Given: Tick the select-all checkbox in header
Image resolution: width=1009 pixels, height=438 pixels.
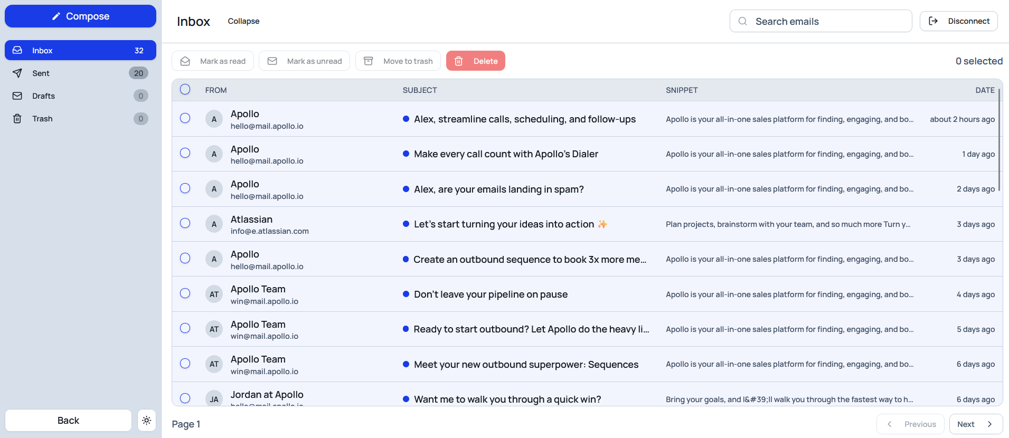Looking at the screenshot, I should coord(185,90).
